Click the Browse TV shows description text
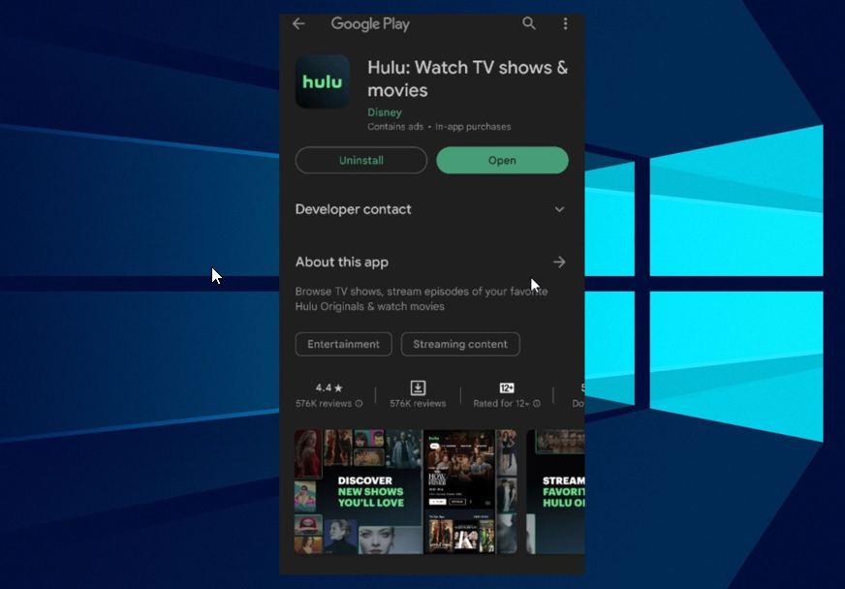 422,298
